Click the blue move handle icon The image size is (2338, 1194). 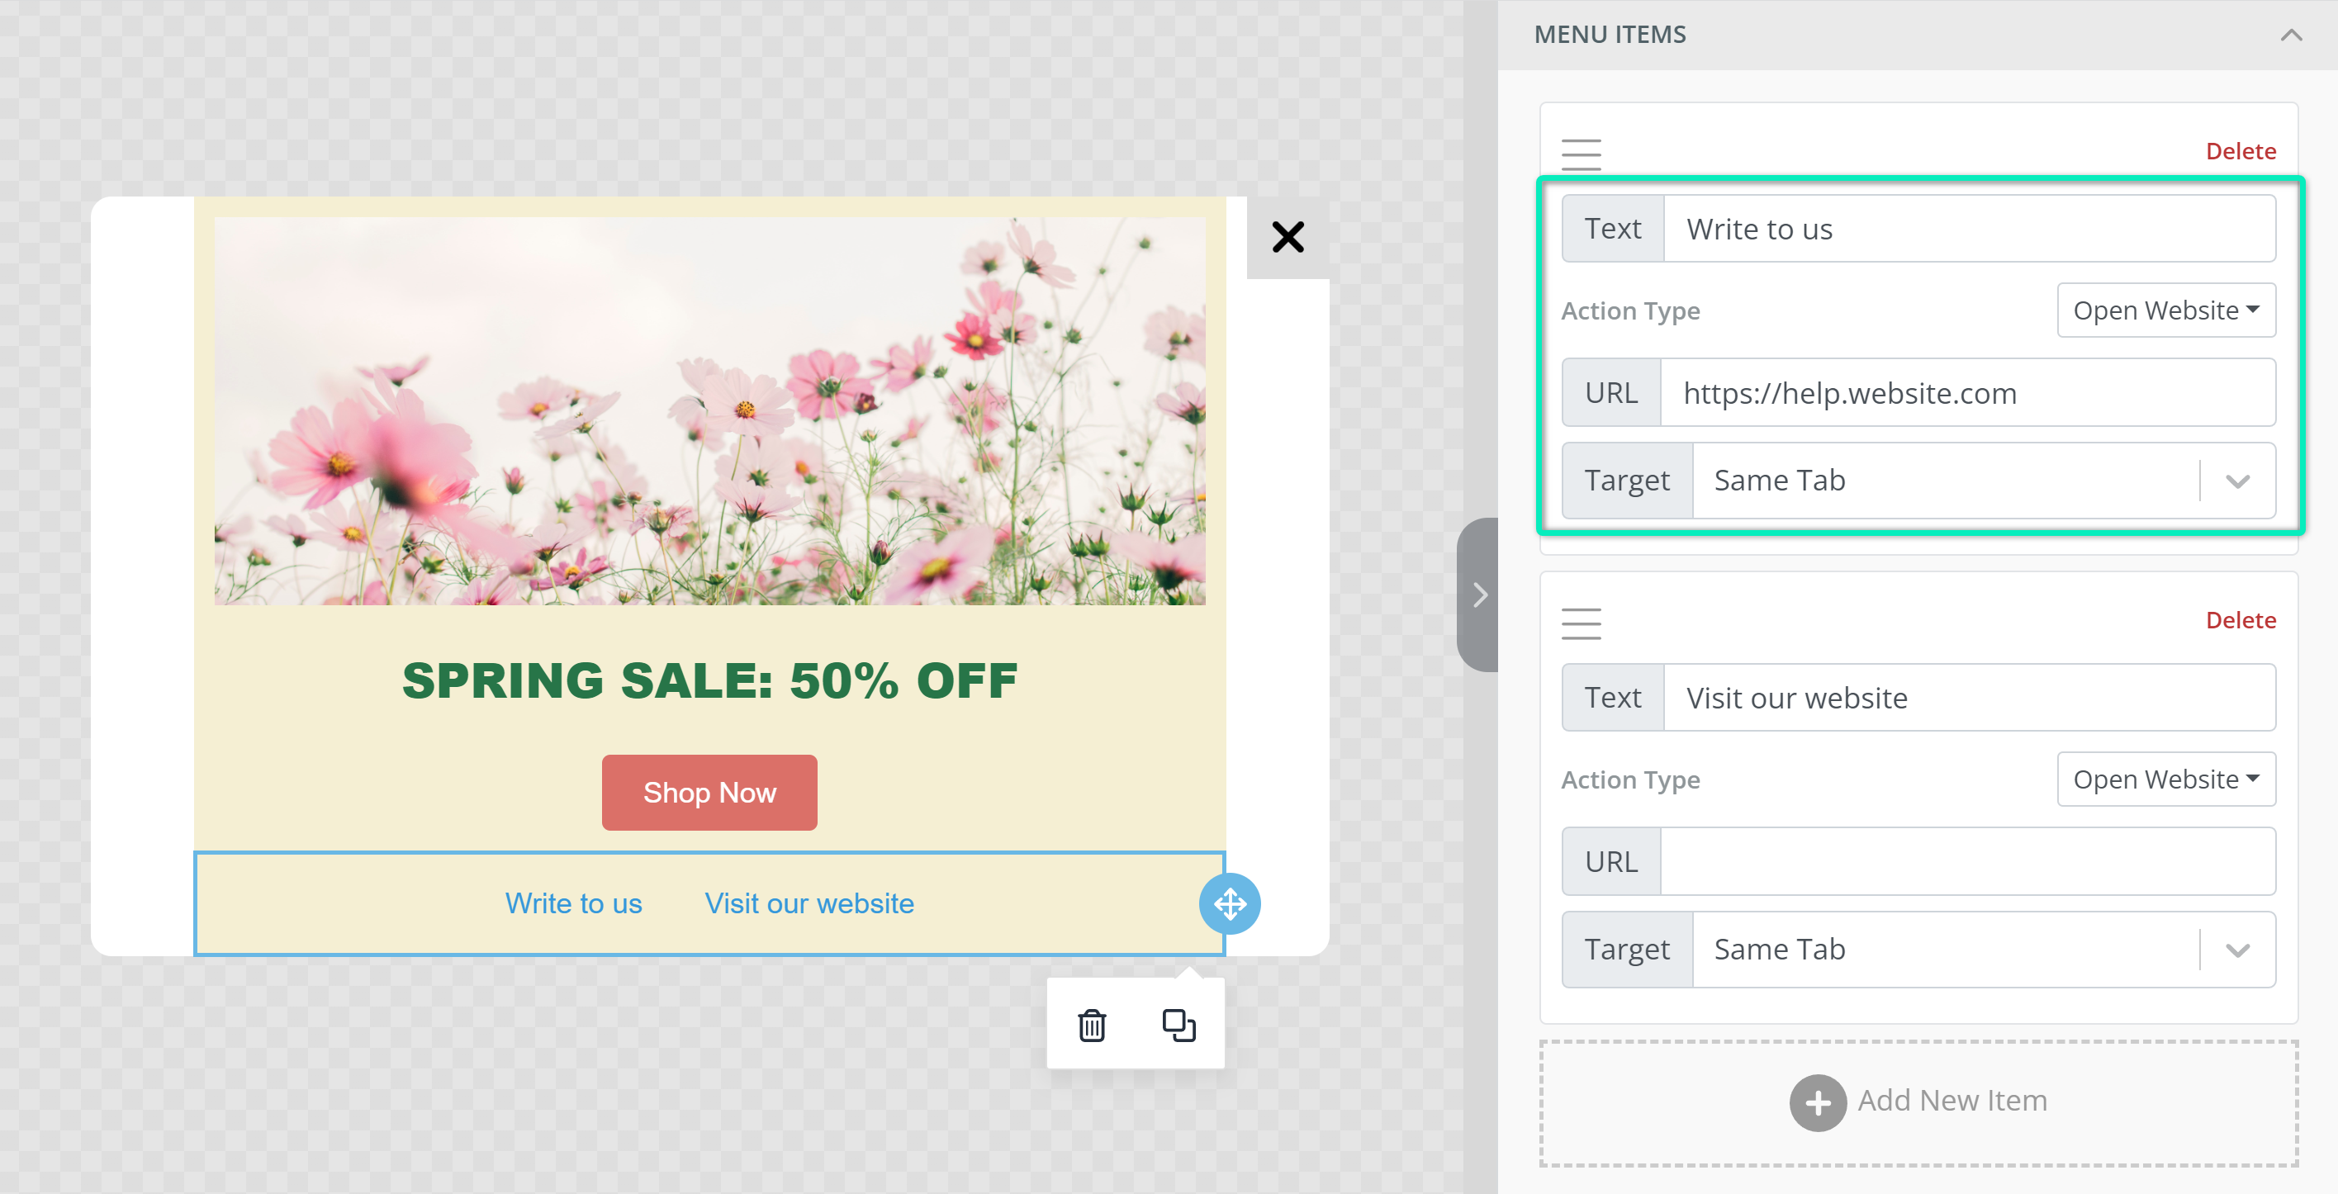pos(1229,903)
